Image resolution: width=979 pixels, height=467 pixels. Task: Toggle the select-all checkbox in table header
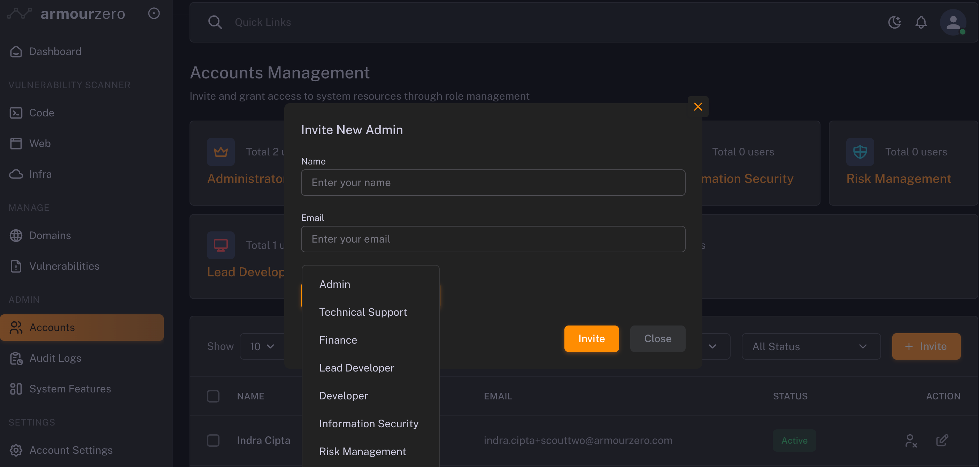[x=213, y=396]
